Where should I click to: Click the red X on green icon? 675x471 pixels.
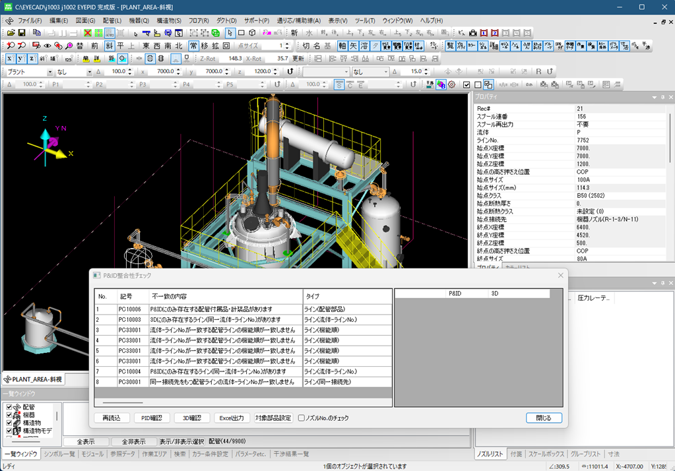(x=88, y=33)
